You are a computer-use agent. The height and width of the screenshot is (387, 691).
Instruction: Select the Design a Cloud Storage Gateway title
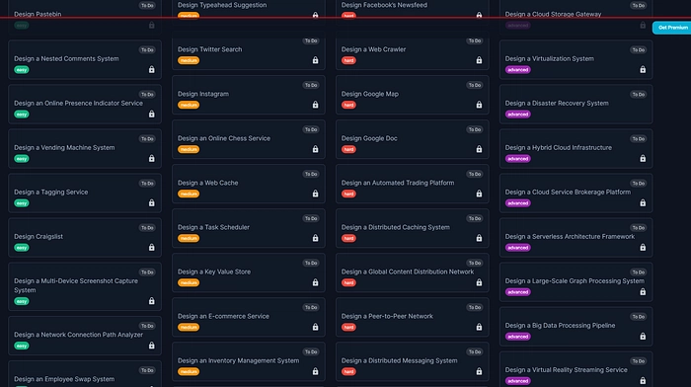coord(553,14)
